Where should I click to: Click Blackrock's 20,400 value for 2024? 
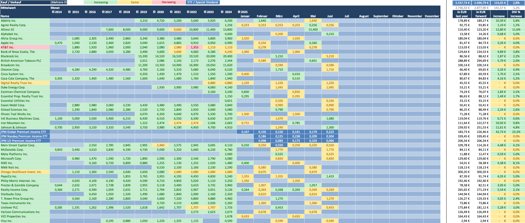coord(228,56)
